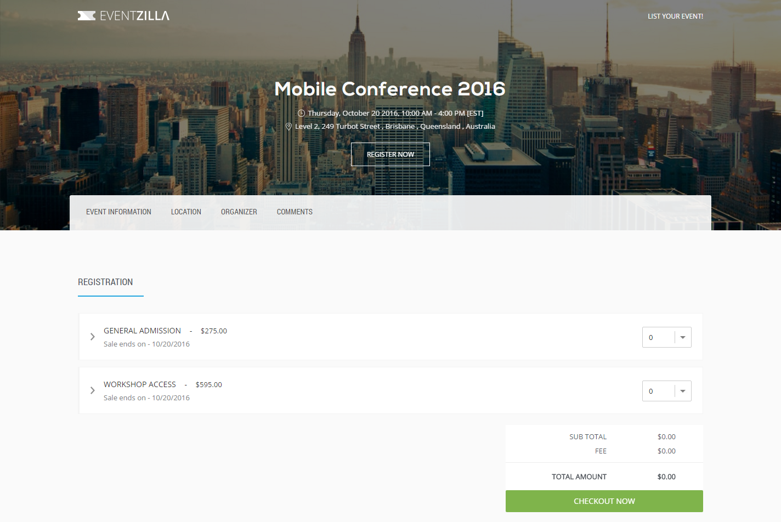The height and width of the screenshot is (522, 781).
Task: Open the General Admission quantity dropdown arrow
Action: point(682,337)
